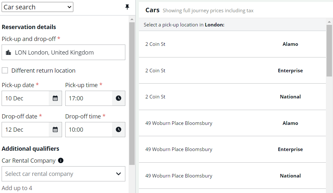This screenshot has height=193, width=333.
Task: Expand the Select car rental company dropdown
Action: click(63, 174)
